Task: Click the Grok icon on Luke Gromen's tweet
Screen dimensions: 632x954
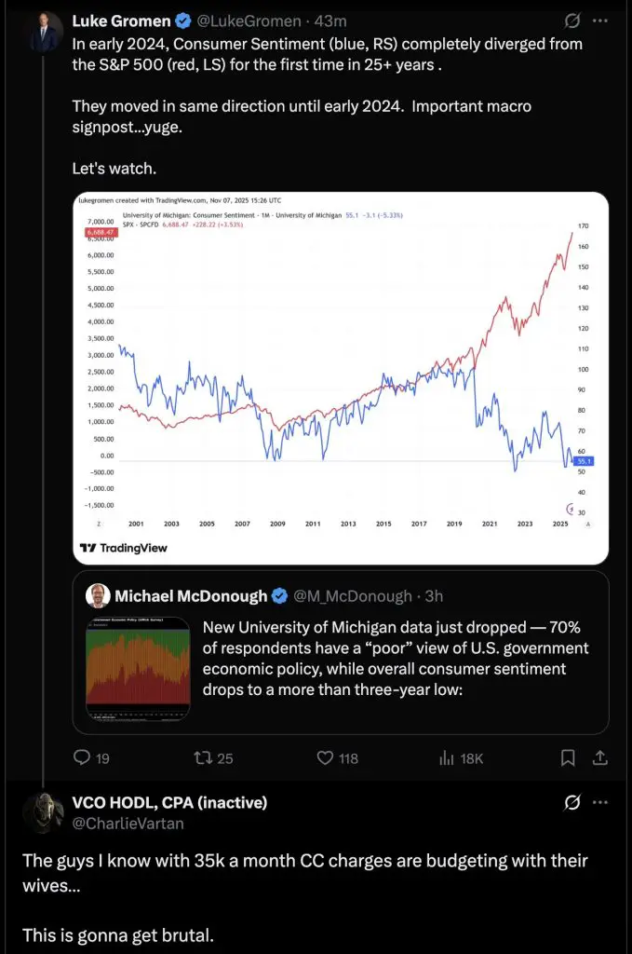Action: 573,20
